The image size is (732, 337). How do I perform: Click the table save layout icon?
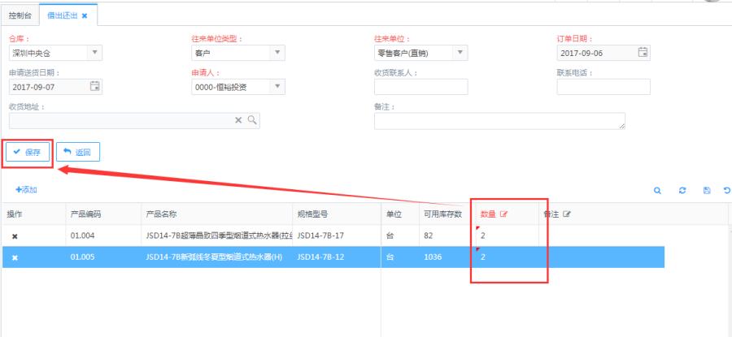click(706, 190)
